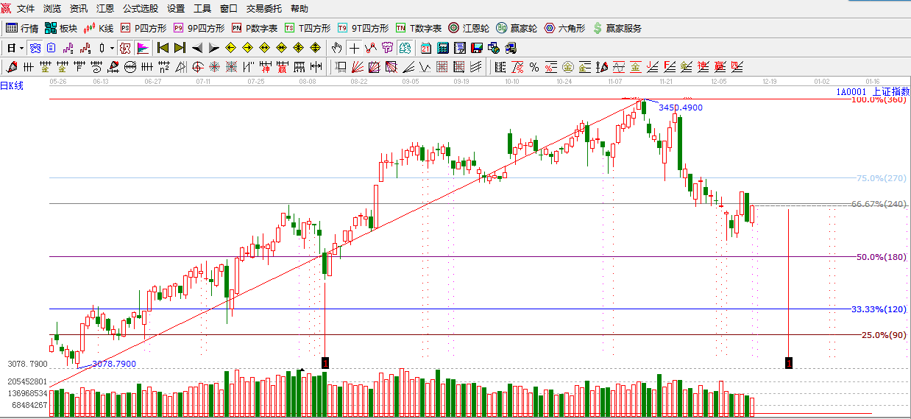Open the 交易委托 menu
The width and height of the screenshot is (911, 419).
tap(263, 9)
